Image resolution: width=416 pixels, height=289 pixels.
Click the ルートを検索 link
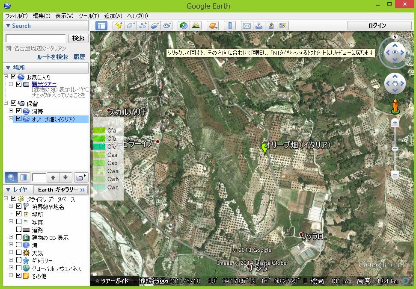coord(52,57)
